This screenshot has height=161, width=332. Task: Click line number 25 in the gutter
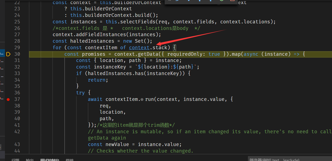point(17,22)
